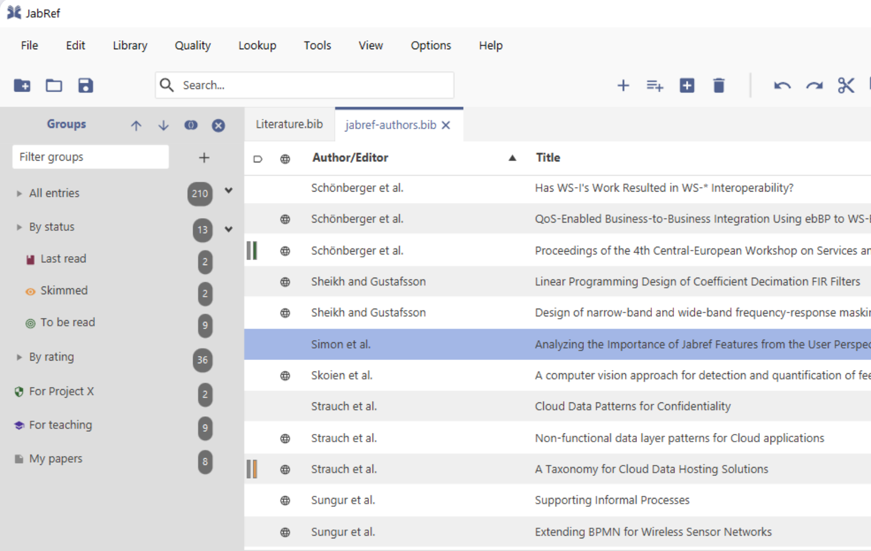Click the group color bars on the Proceedings entry
Screen dimensions: 871x551
pos(252,251)
